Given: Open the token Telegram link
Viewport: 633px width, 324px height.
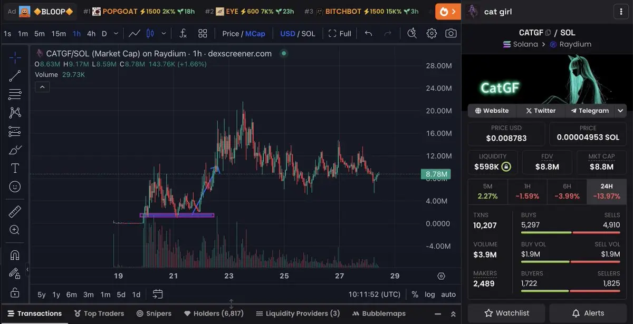Looking at the screenshot, I should tap(590, 111).
